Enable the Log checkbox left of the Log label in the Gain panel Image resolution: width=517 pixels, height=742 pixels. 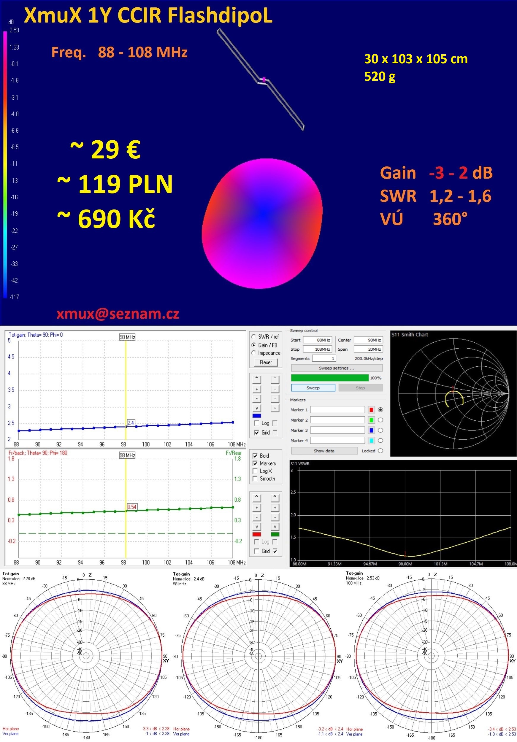(256, 423)
